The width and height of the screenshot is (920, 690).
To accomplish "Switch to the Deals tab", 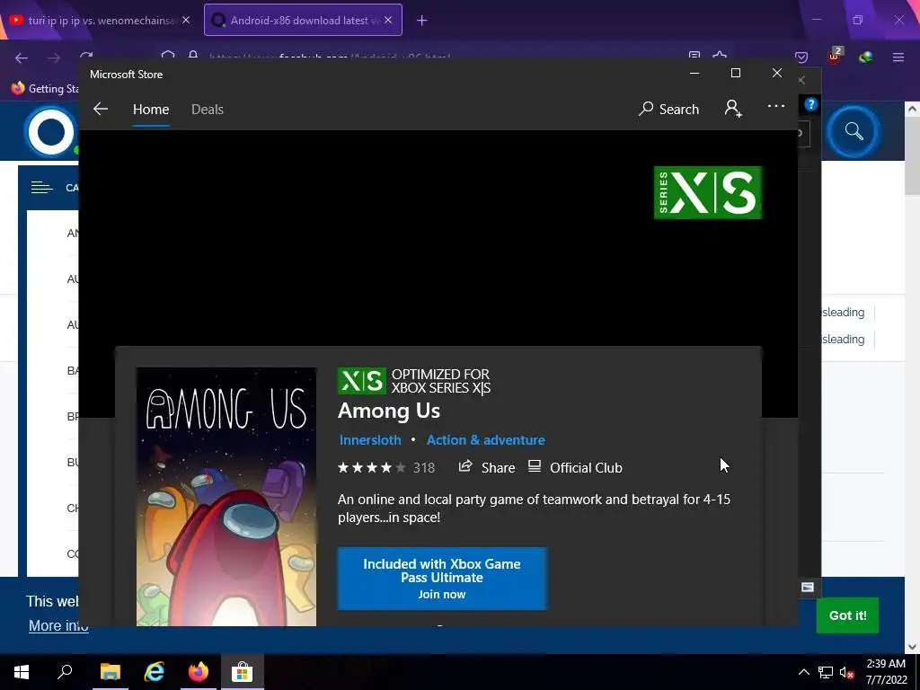I will [x=208, y=109].
